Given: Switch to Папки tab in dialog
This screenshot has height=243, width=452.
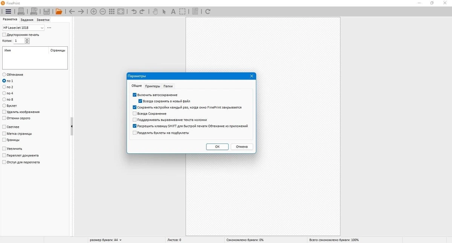Looking at the screenshot, I should pos(168,86).
